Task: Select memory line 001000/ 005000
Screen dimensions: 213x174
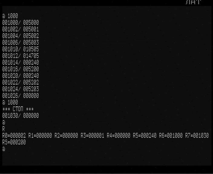Action: point(21,23)
